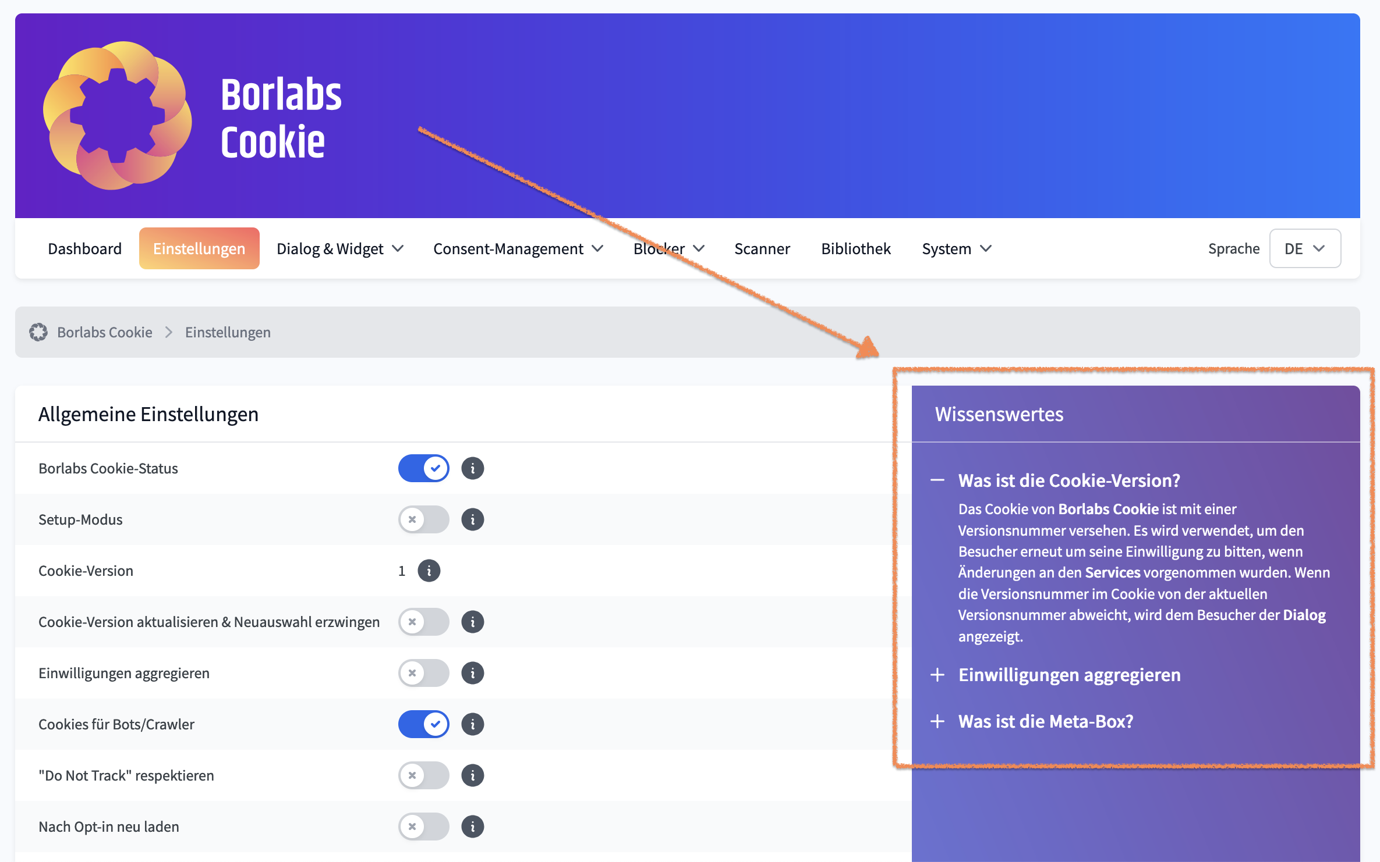The image size is (1380, 862).
Task: Show info for "Do Not Track" respektieren
Action: click(x=473, y=775)
